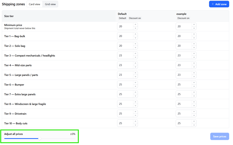The width and height of the screenshot is (233, 145).
Task: Focus Tier 7 Extra large panels Default field
Action: tap(127, 94)
